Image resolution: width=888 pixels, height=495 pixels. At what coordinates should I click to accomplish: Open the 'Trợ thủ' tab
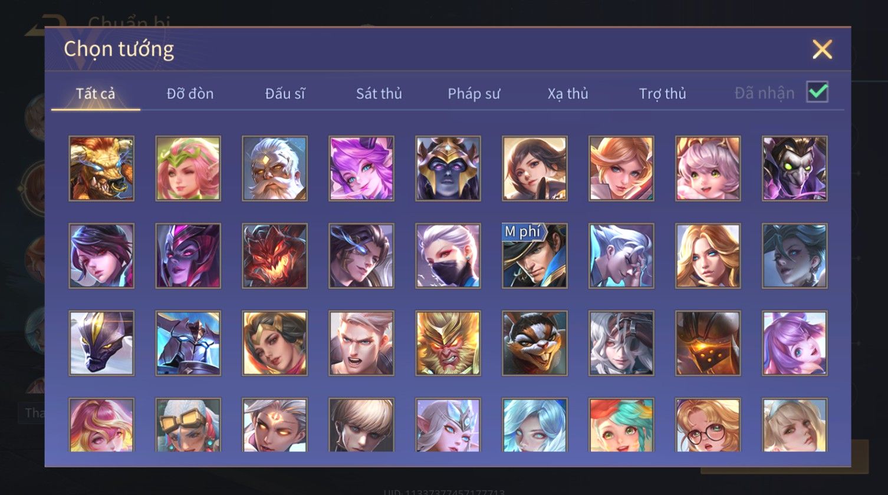663,93
